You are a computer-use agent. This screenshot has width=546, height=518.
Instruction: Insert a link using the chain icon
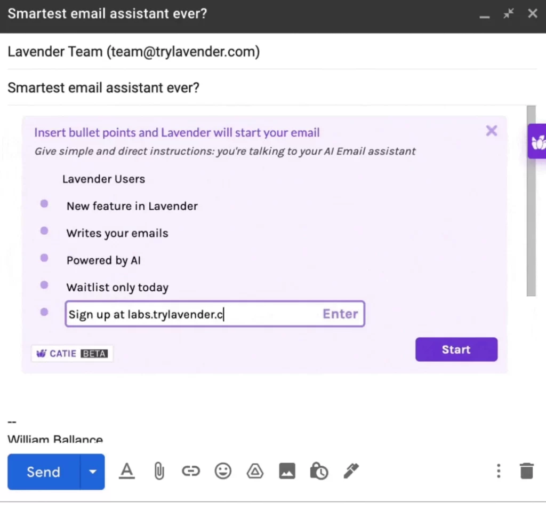[x=191, y=471]
